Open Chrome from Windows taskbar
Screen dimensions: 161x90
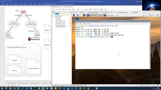[15, 88]
